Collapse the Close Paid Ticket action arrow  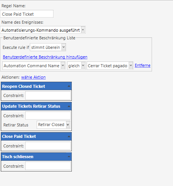[69, 136]
